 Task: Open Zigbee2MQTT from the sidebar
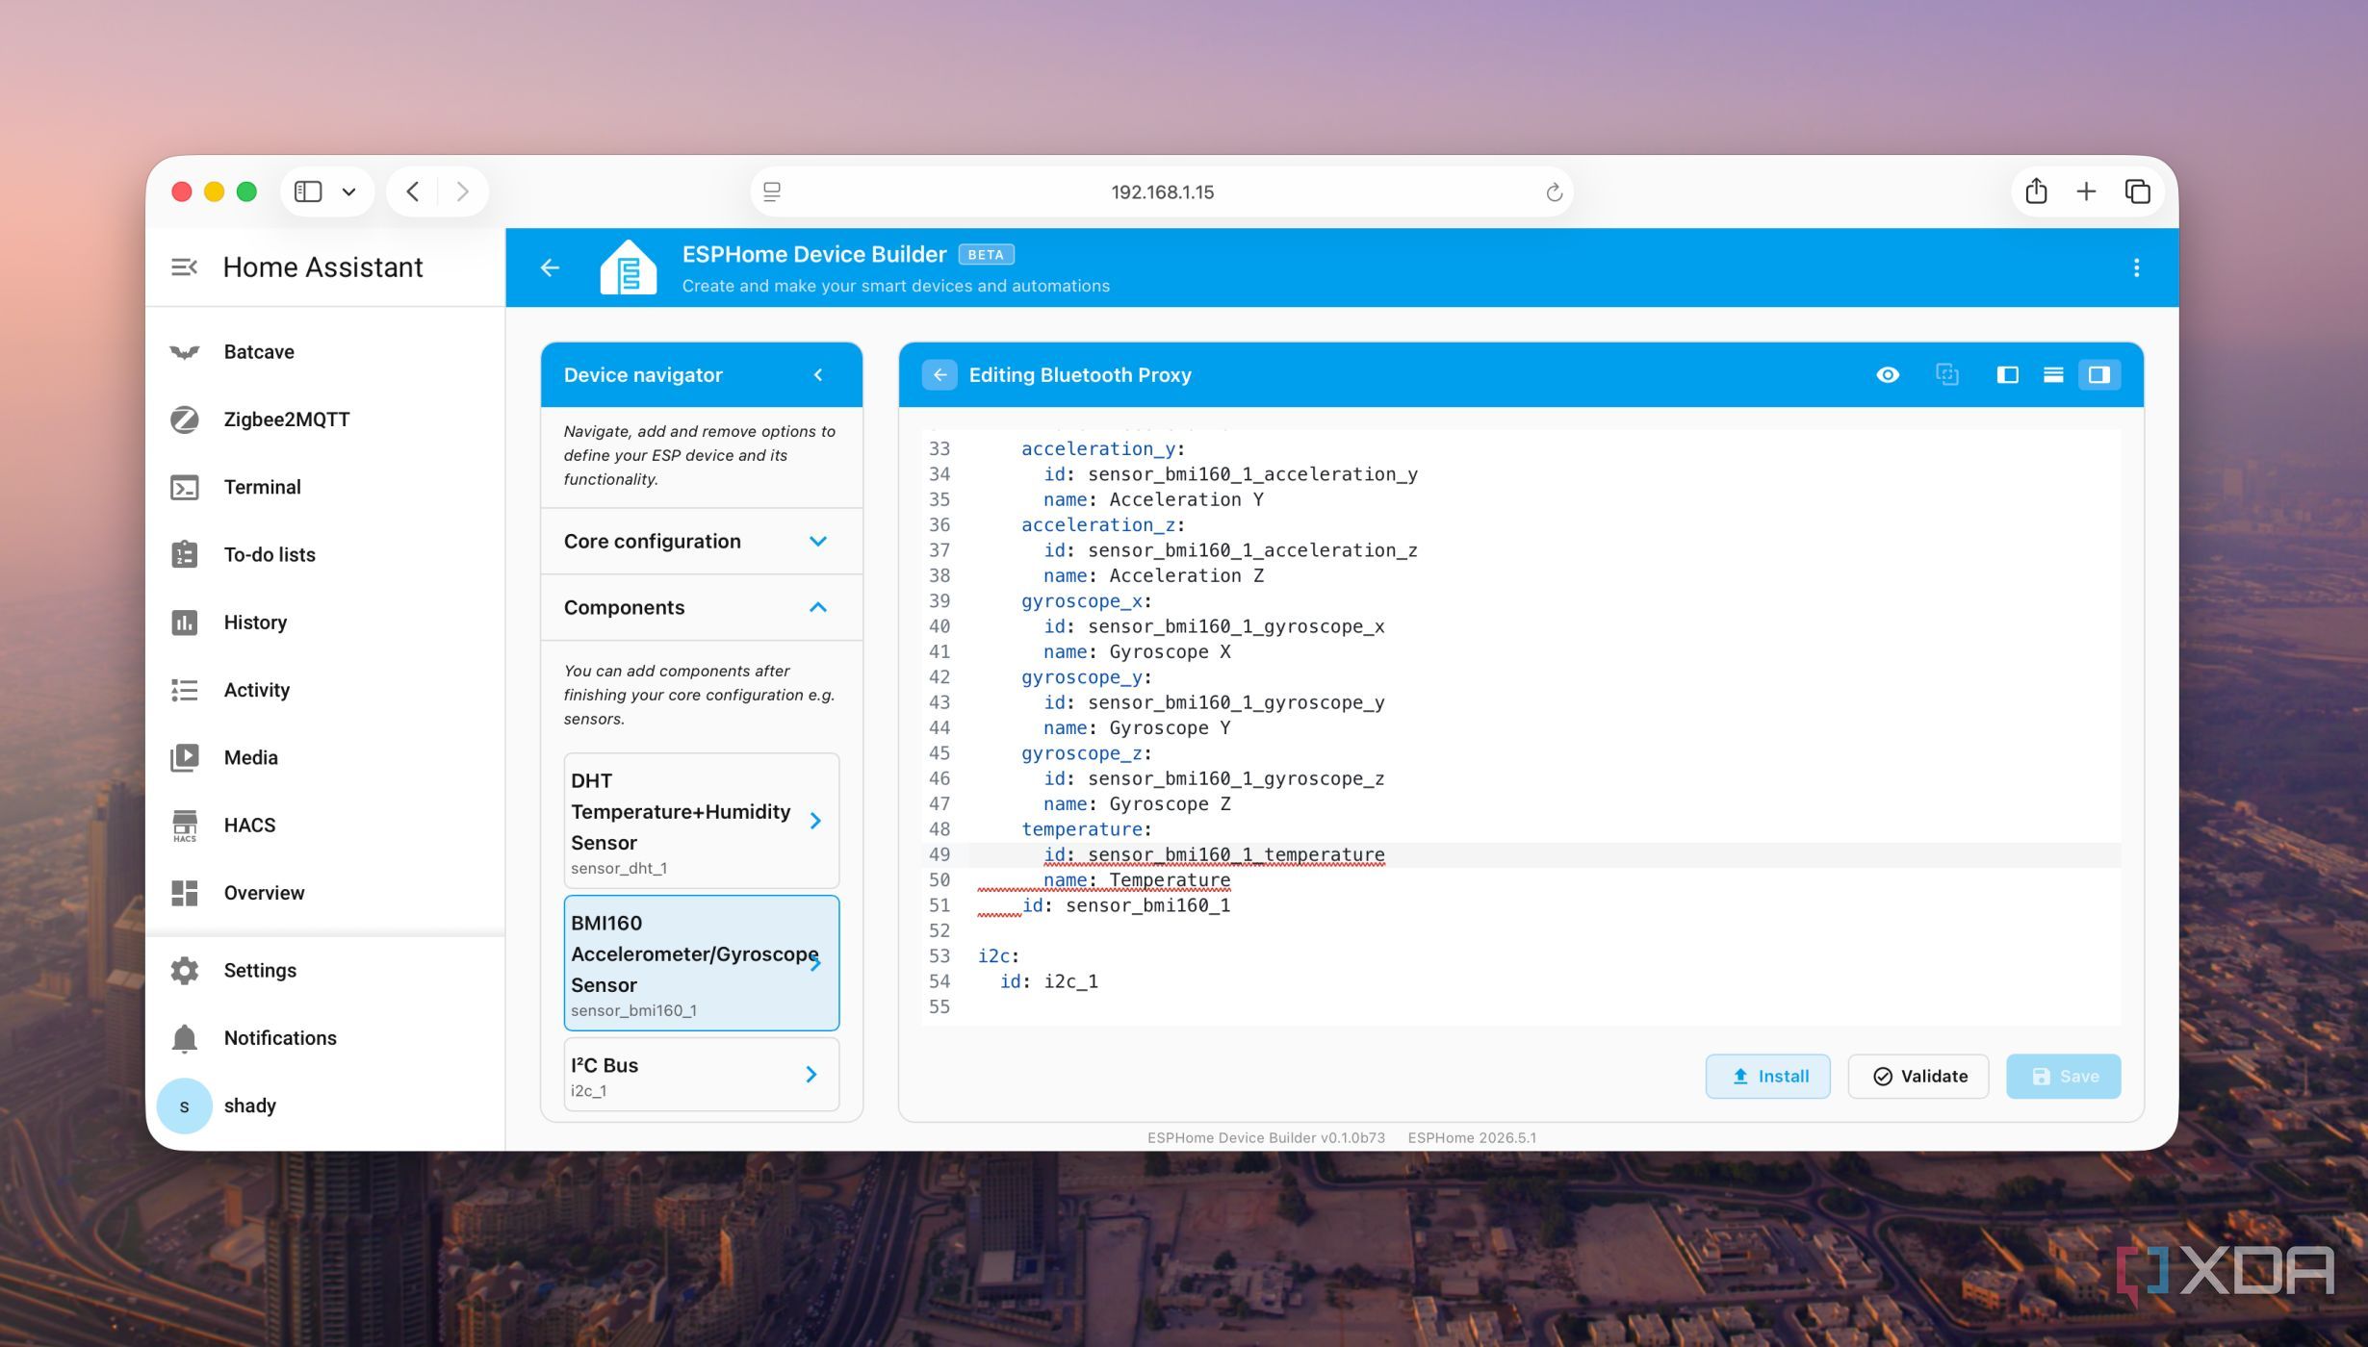point(325,419)
